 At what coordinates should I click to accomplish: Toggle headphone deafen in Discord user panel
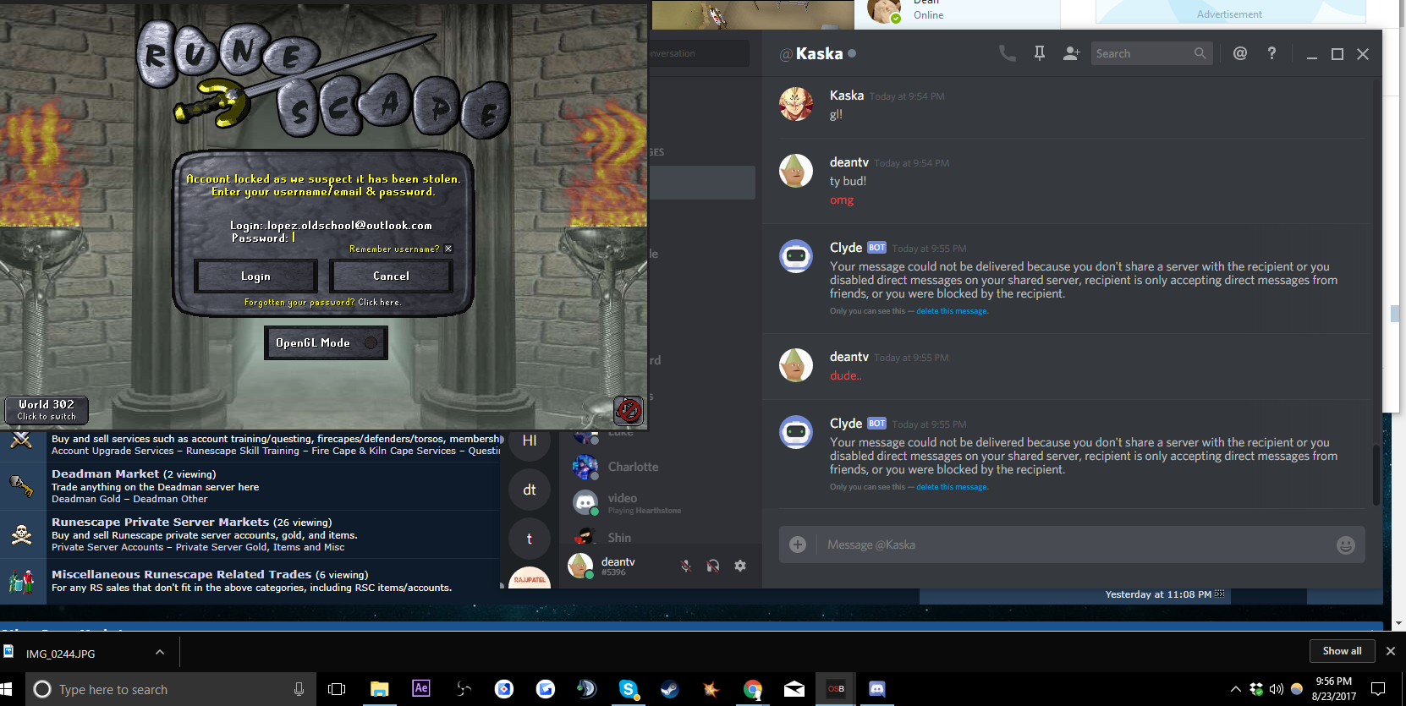[713, 566]
